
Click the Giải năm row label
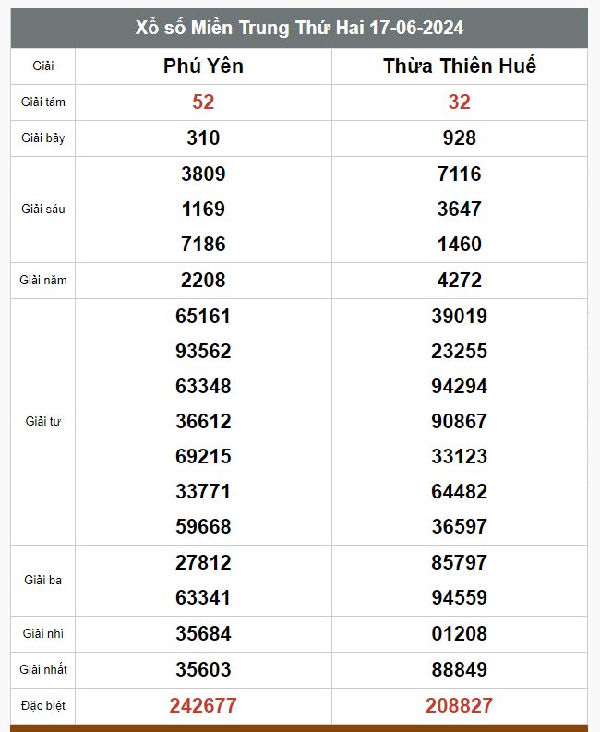pos(42,281)
